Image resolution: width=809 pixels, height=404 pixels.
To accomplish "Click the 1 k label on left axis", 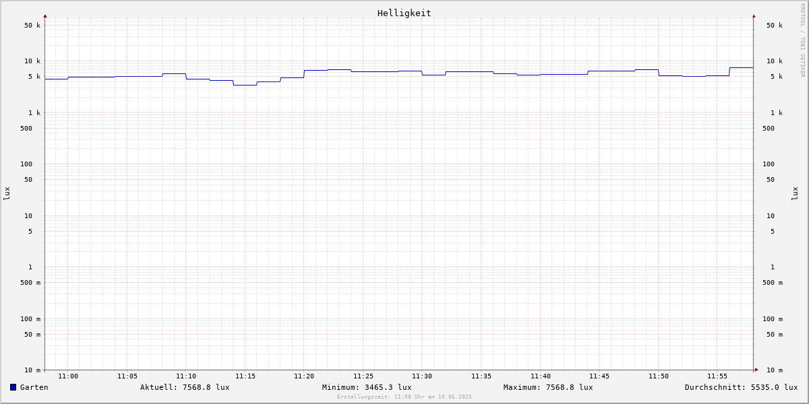I will pyautogui.click(x=34, y=113).
